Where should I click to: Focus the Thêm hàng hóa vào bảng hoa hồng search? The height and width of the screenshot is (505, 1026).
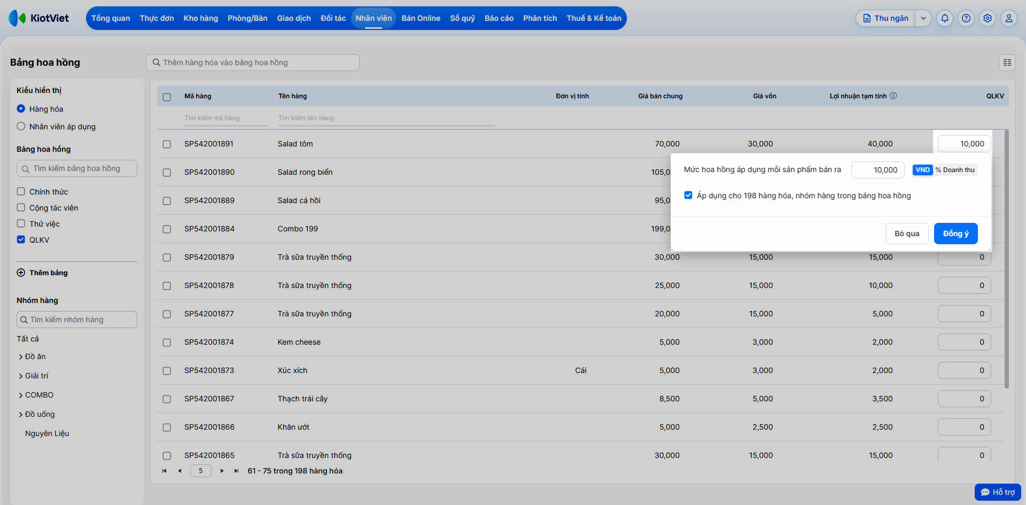click(253, 63)
